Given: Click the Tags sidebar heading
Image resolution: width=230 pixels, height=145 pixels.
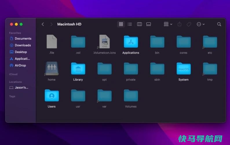Looking at the screenshot, I should pos(12,96).
